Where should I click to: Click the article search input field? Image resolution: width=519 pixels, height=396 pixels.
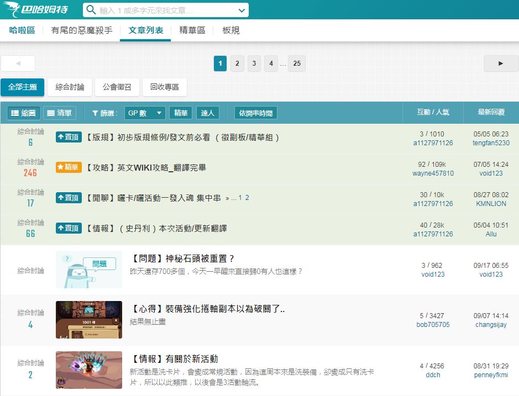[166, 10]
